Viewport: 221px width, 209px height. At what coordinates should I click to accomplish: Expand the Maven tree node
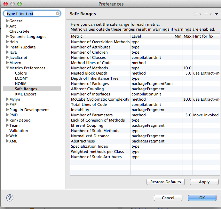click(7, 63)
